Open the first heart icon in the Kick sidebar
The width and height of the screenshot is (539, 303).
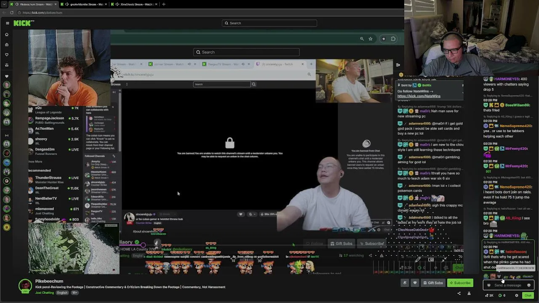click(x=7, y=55)
